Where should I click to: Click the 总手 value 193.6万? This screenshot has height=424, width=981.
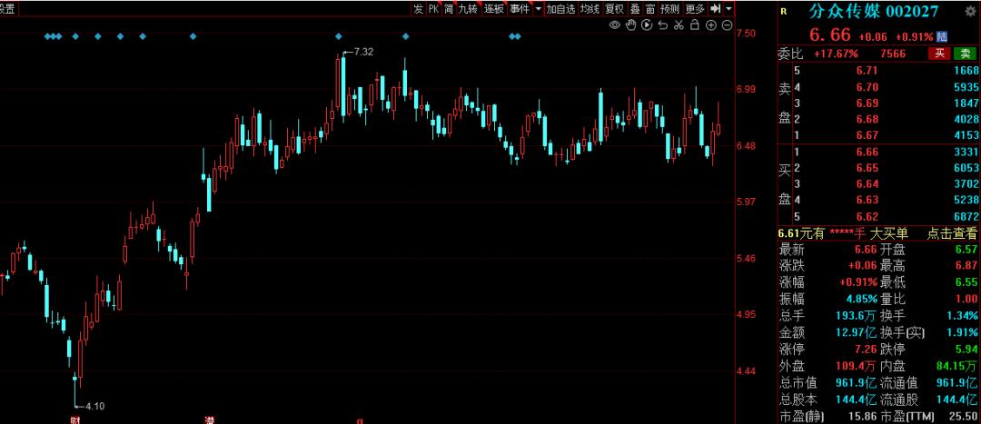pos(857,316)
